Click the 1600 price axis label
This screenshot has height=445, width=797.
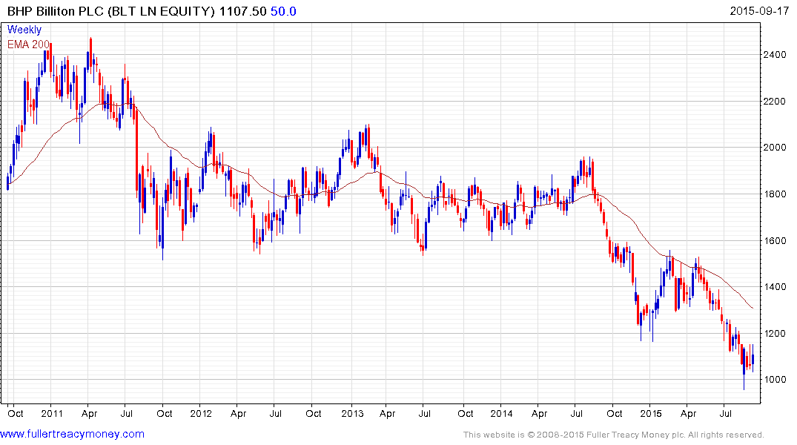[x=775, y=240]
